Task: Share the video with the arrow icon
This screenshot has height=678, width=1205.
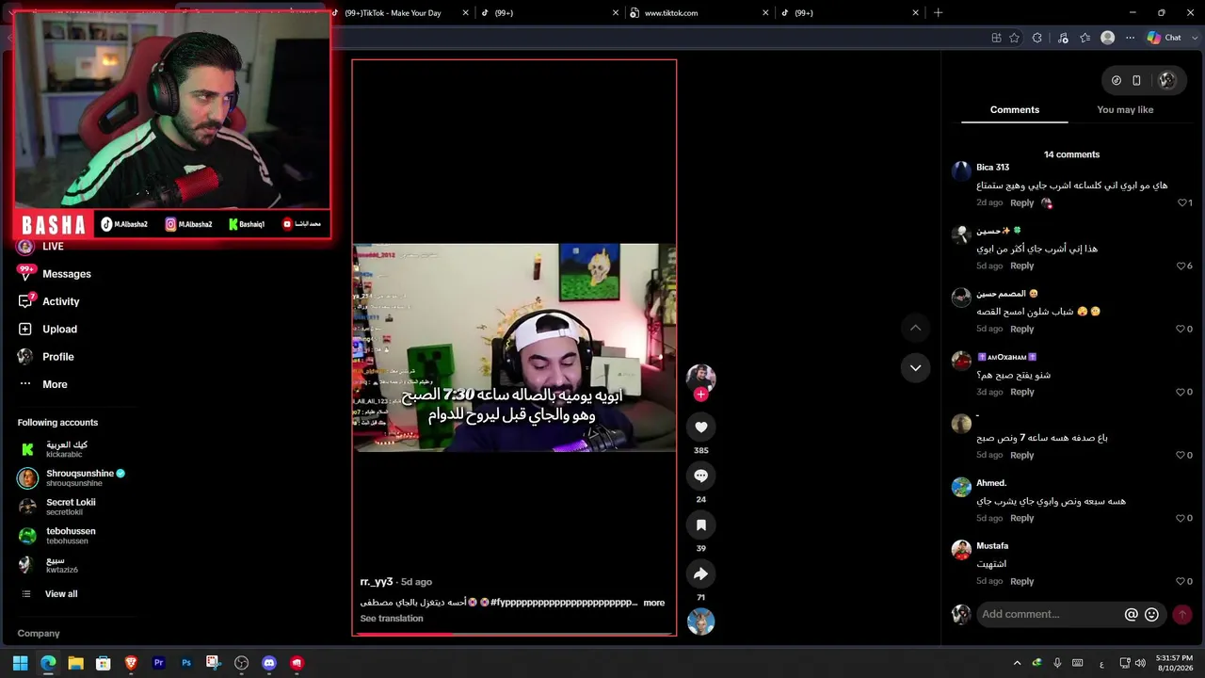Action: point(700,573)
